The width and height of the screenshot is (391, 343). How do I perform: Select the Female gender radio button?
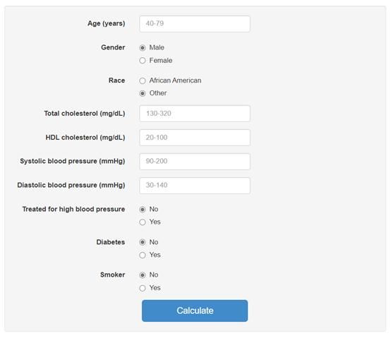pyautogui.click(x=143, y=61)
